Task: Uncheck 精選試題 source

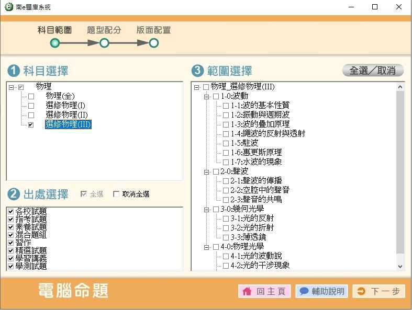Action: point(10,250)
